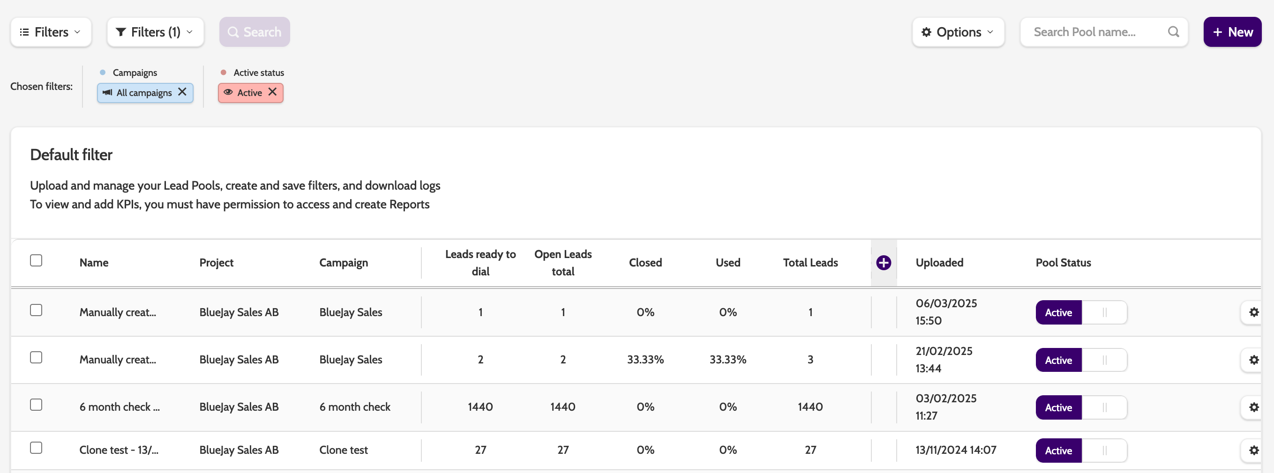The height and width of the screenshot is (473, 1274).
Task: Remove the All campaigns filter chip
Action: [x=182, y=92]
